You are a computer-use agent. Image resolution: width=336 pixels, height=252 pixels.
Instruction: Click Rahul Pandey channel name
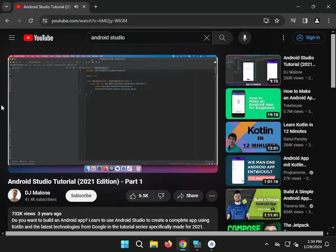coord(295,139)
